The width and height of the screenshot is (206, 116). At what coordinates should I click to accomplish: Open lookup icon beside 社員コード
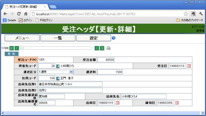tap(58, 78)
